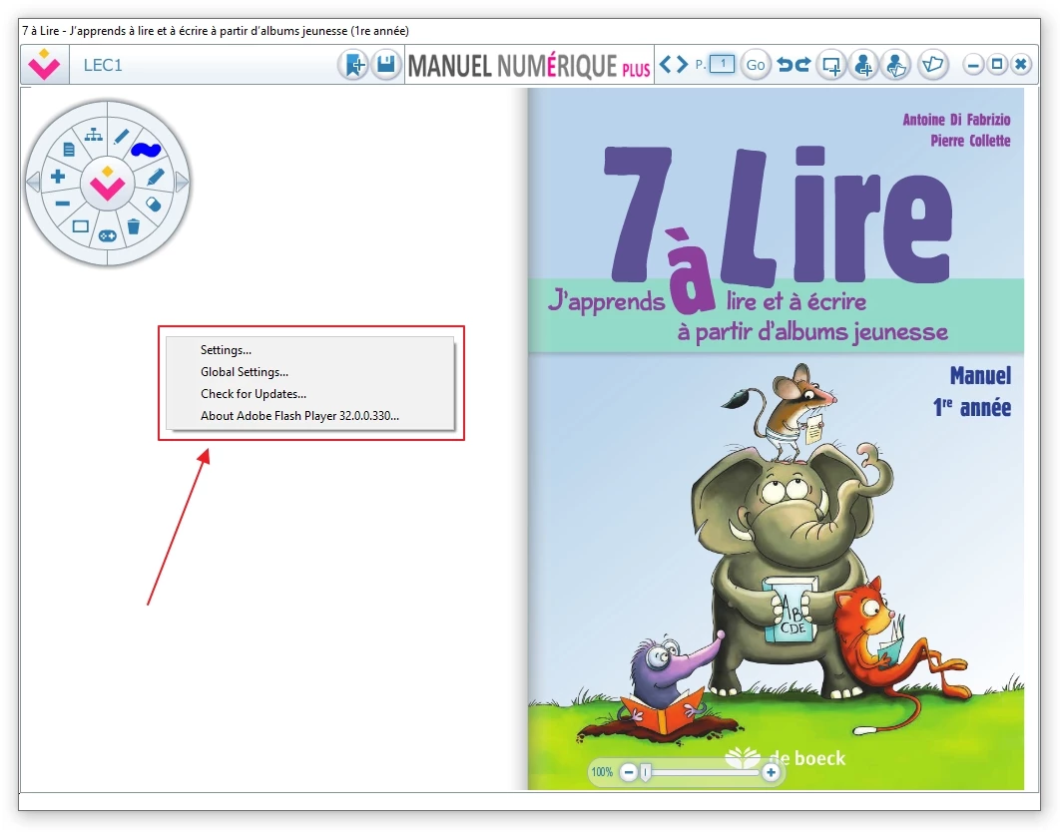Click the save floppy disk icon
This screenshot has width=1060, height=832.
point(386,65)
